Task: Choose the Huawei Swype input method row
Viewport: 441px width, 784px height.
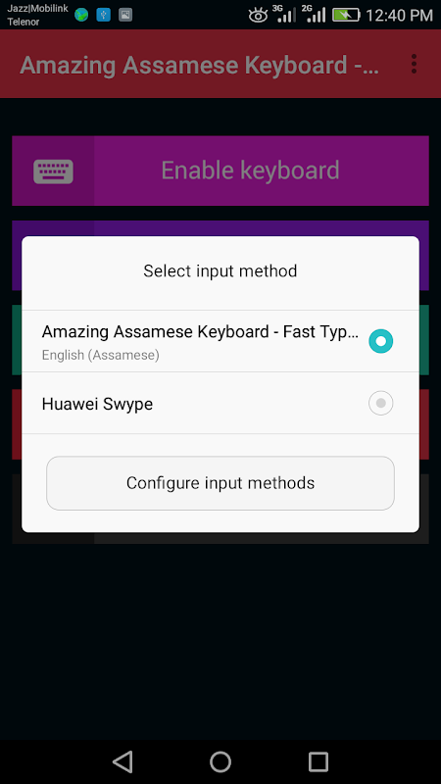Action: (220, 403)
